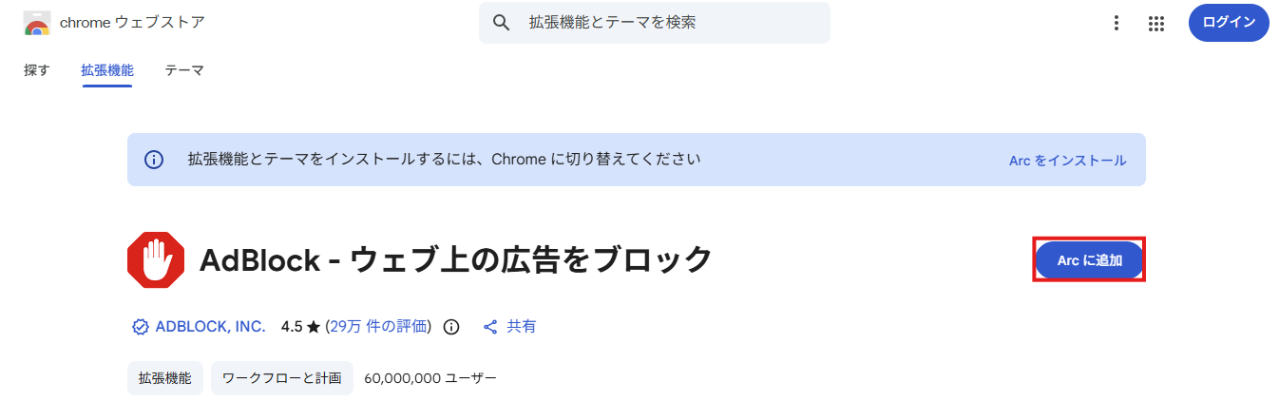Click the Arc に追加 button

pyautogui.click(x=1089, y=259)
